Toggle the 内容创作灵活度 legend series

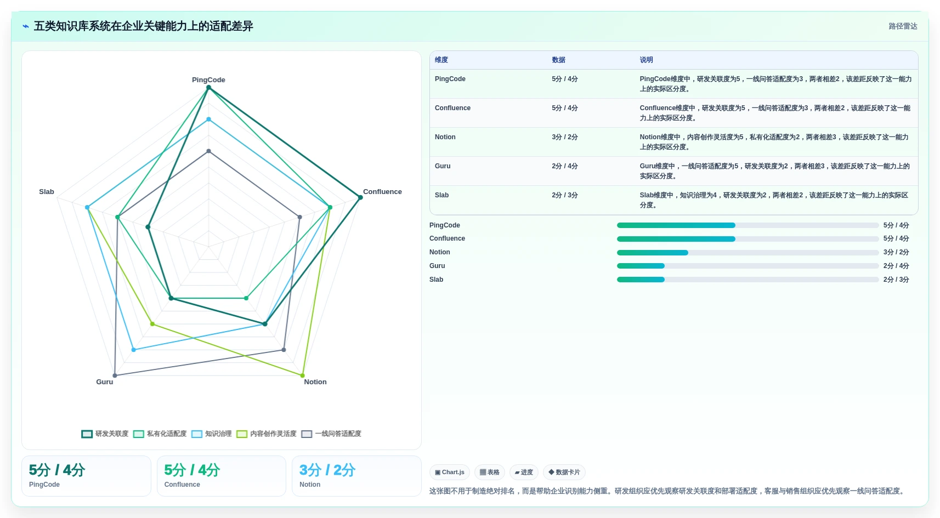tap(267, 434)
